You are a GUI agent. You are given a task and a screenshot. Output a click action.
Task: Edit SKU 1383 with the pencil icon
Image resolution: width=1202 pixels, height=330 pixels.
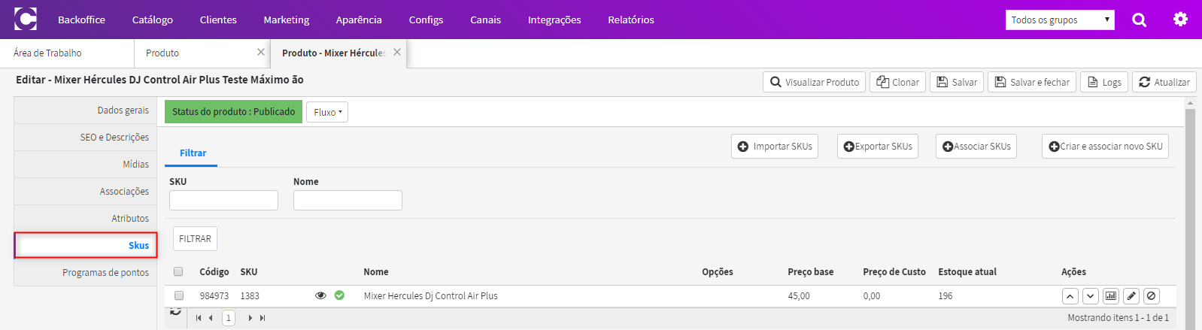point(1131,296)
